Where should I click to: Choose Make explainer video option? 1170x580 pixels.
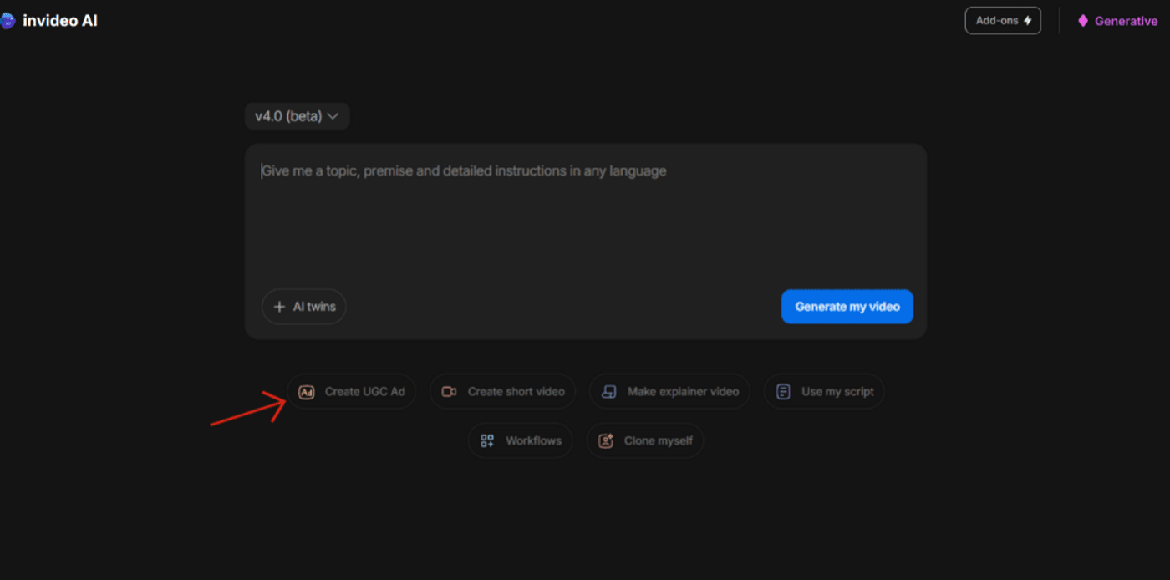[669, 391]
